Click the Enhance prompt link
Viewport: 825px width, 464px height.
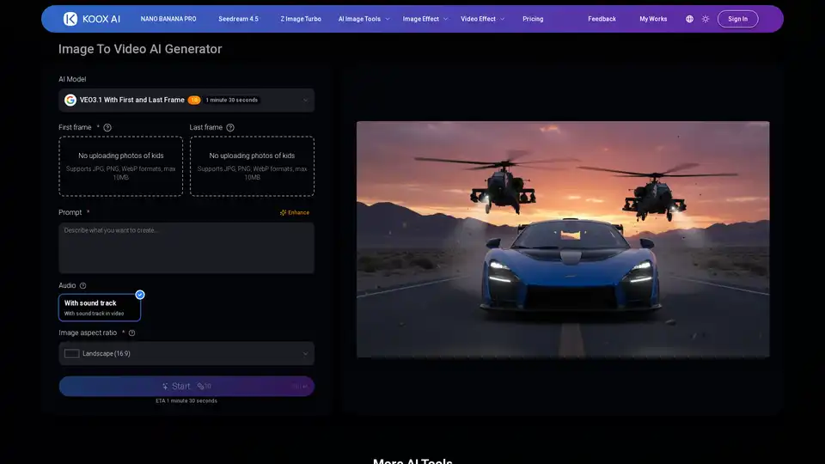294,212
